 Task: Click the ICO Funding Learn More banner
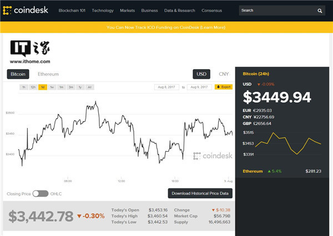(x=166, y=27)
